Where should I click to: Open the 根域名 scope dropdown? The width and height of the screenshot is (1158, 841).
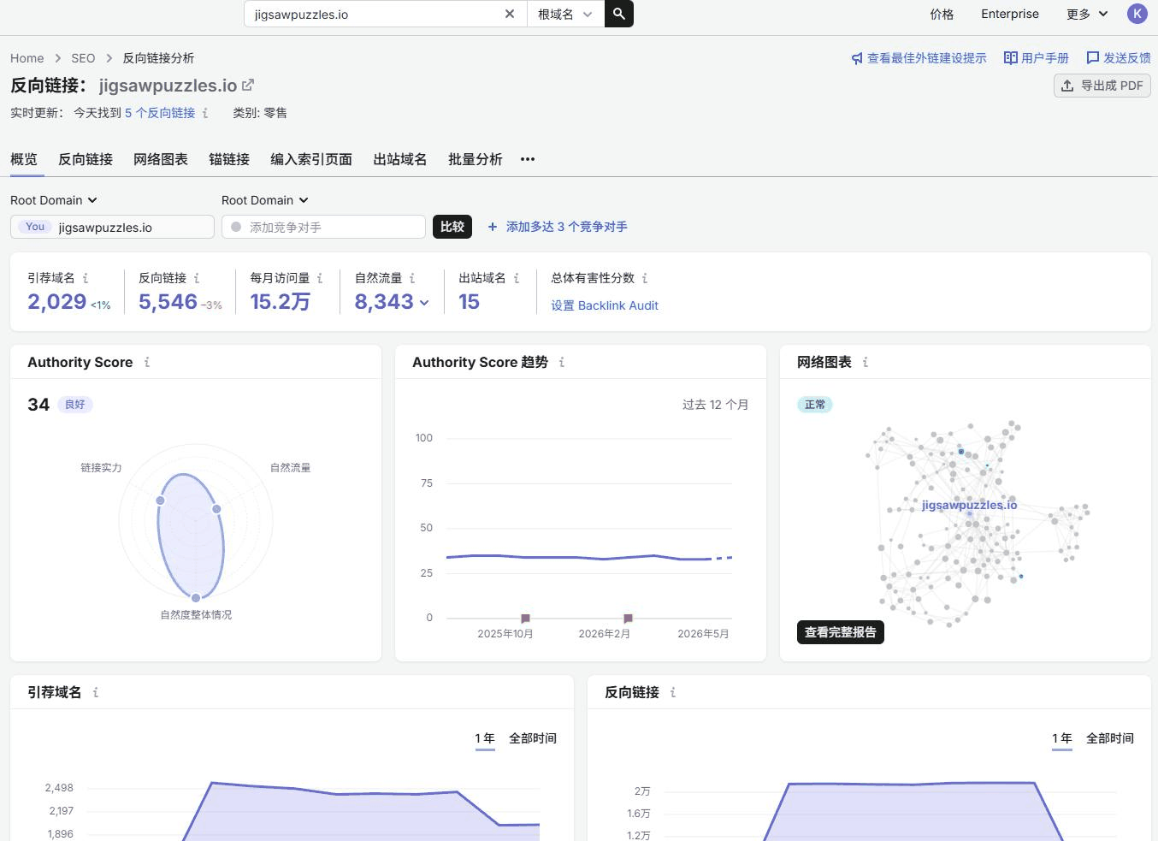click(x=564, y=14)
